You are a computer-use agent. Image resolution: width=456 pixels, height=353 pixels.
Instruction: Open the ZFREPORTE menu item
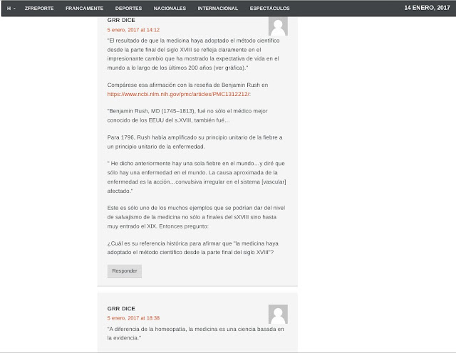(x=39, y=9)
